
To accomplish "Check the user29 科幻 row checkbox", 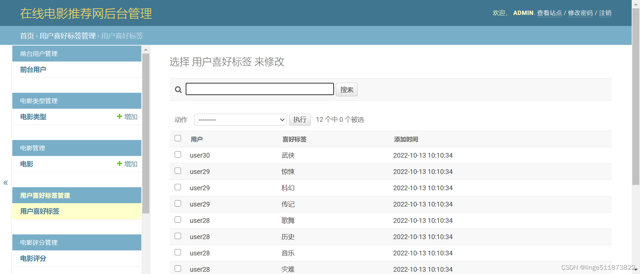I will coord(178,187).
